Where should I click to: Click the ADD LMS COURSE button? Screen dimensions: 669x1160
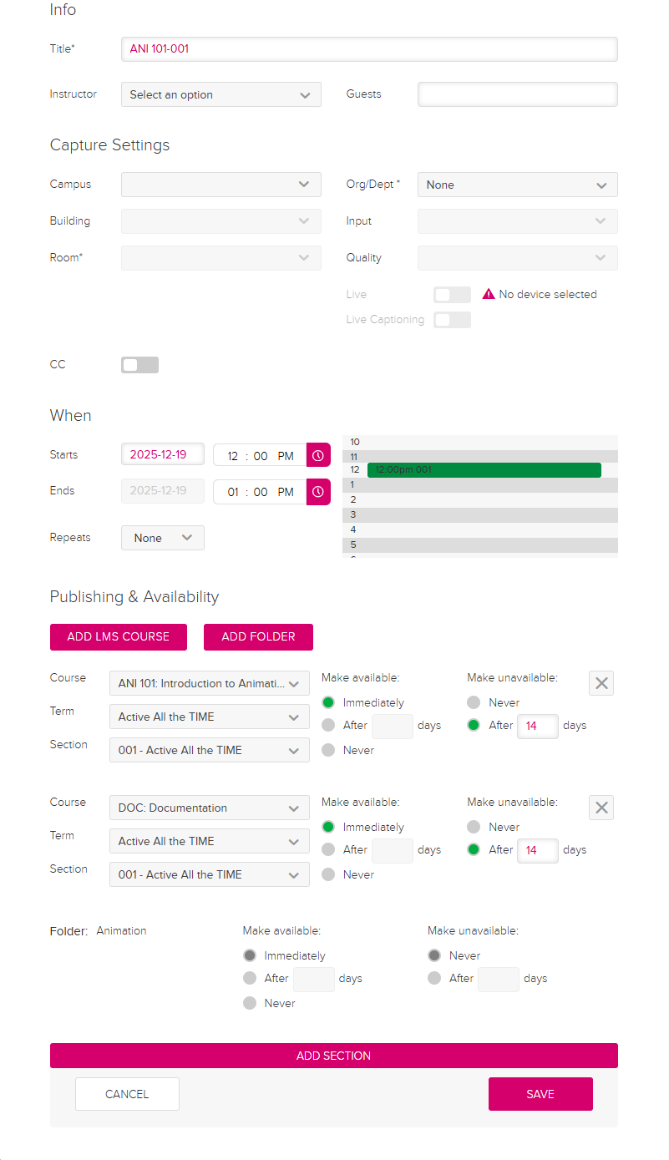point(118,637)
